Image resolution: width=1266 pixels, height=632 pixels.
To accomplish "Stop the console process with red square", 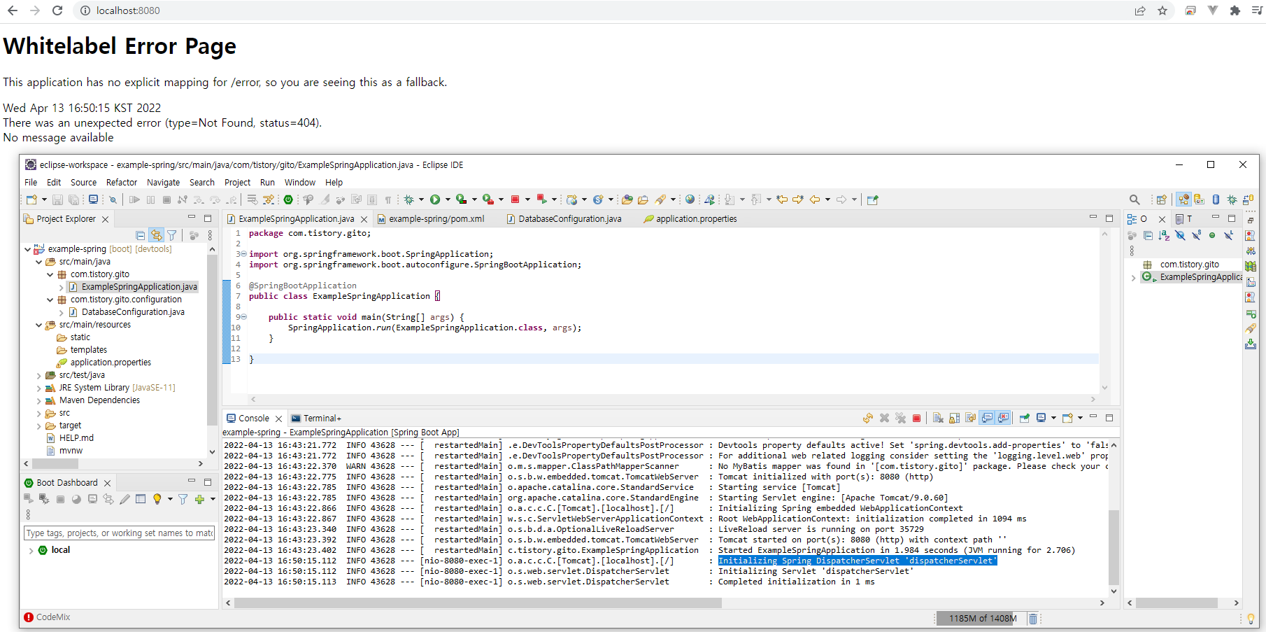I will [916, 419].
